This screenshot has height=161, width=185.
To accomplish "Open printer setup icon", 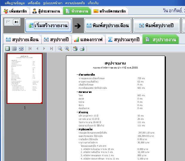I will click(75, 48).
